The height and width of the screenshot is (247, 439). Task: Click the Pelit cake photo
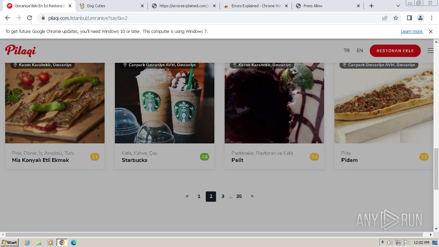pos(274,103)
